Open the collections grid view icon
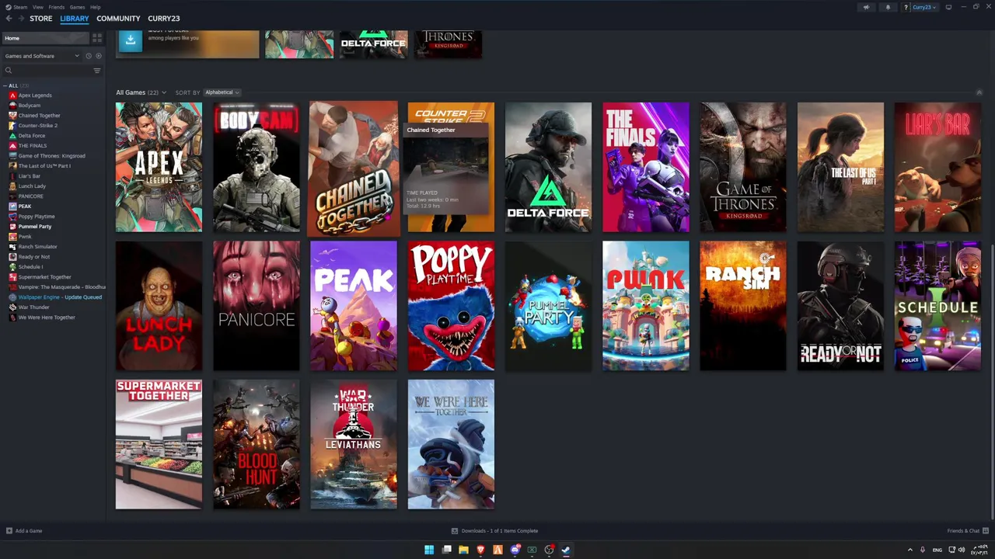Viewport: 995px width, 559px height. tap(97, 38)
